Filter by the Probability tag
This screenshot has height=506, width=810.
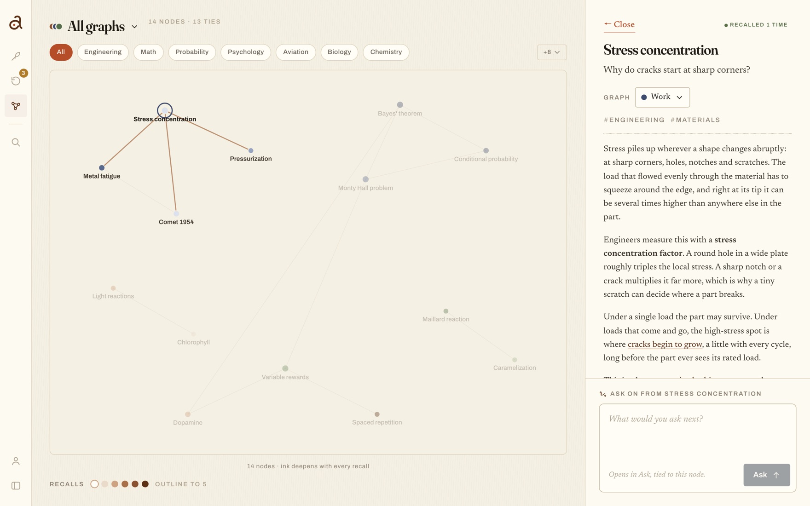(192, 52)
